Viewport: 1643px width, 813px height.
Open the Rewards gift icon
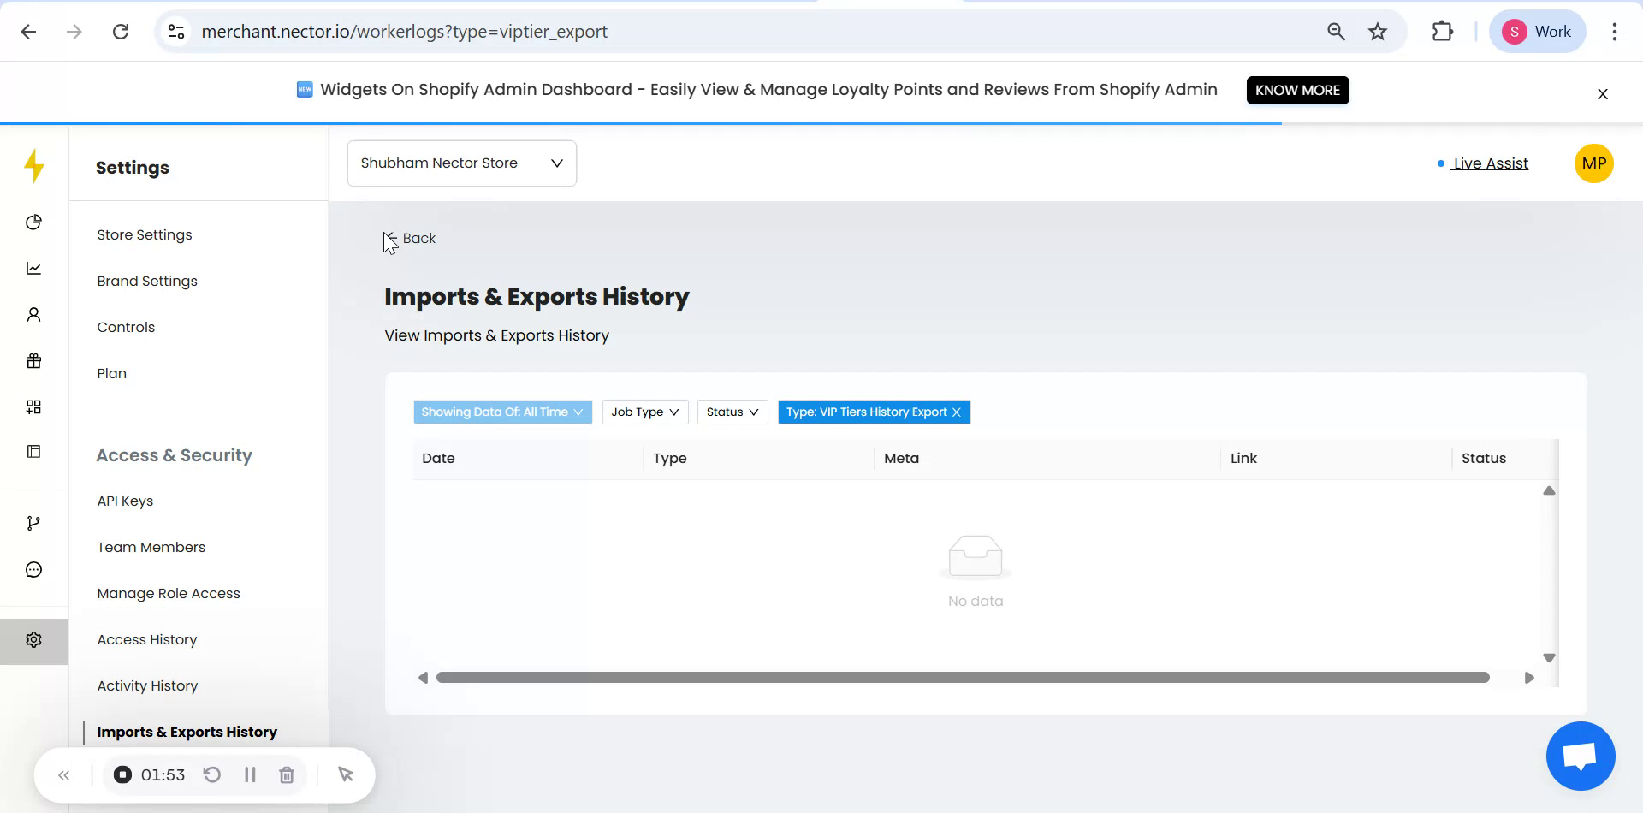click(33, 360)
